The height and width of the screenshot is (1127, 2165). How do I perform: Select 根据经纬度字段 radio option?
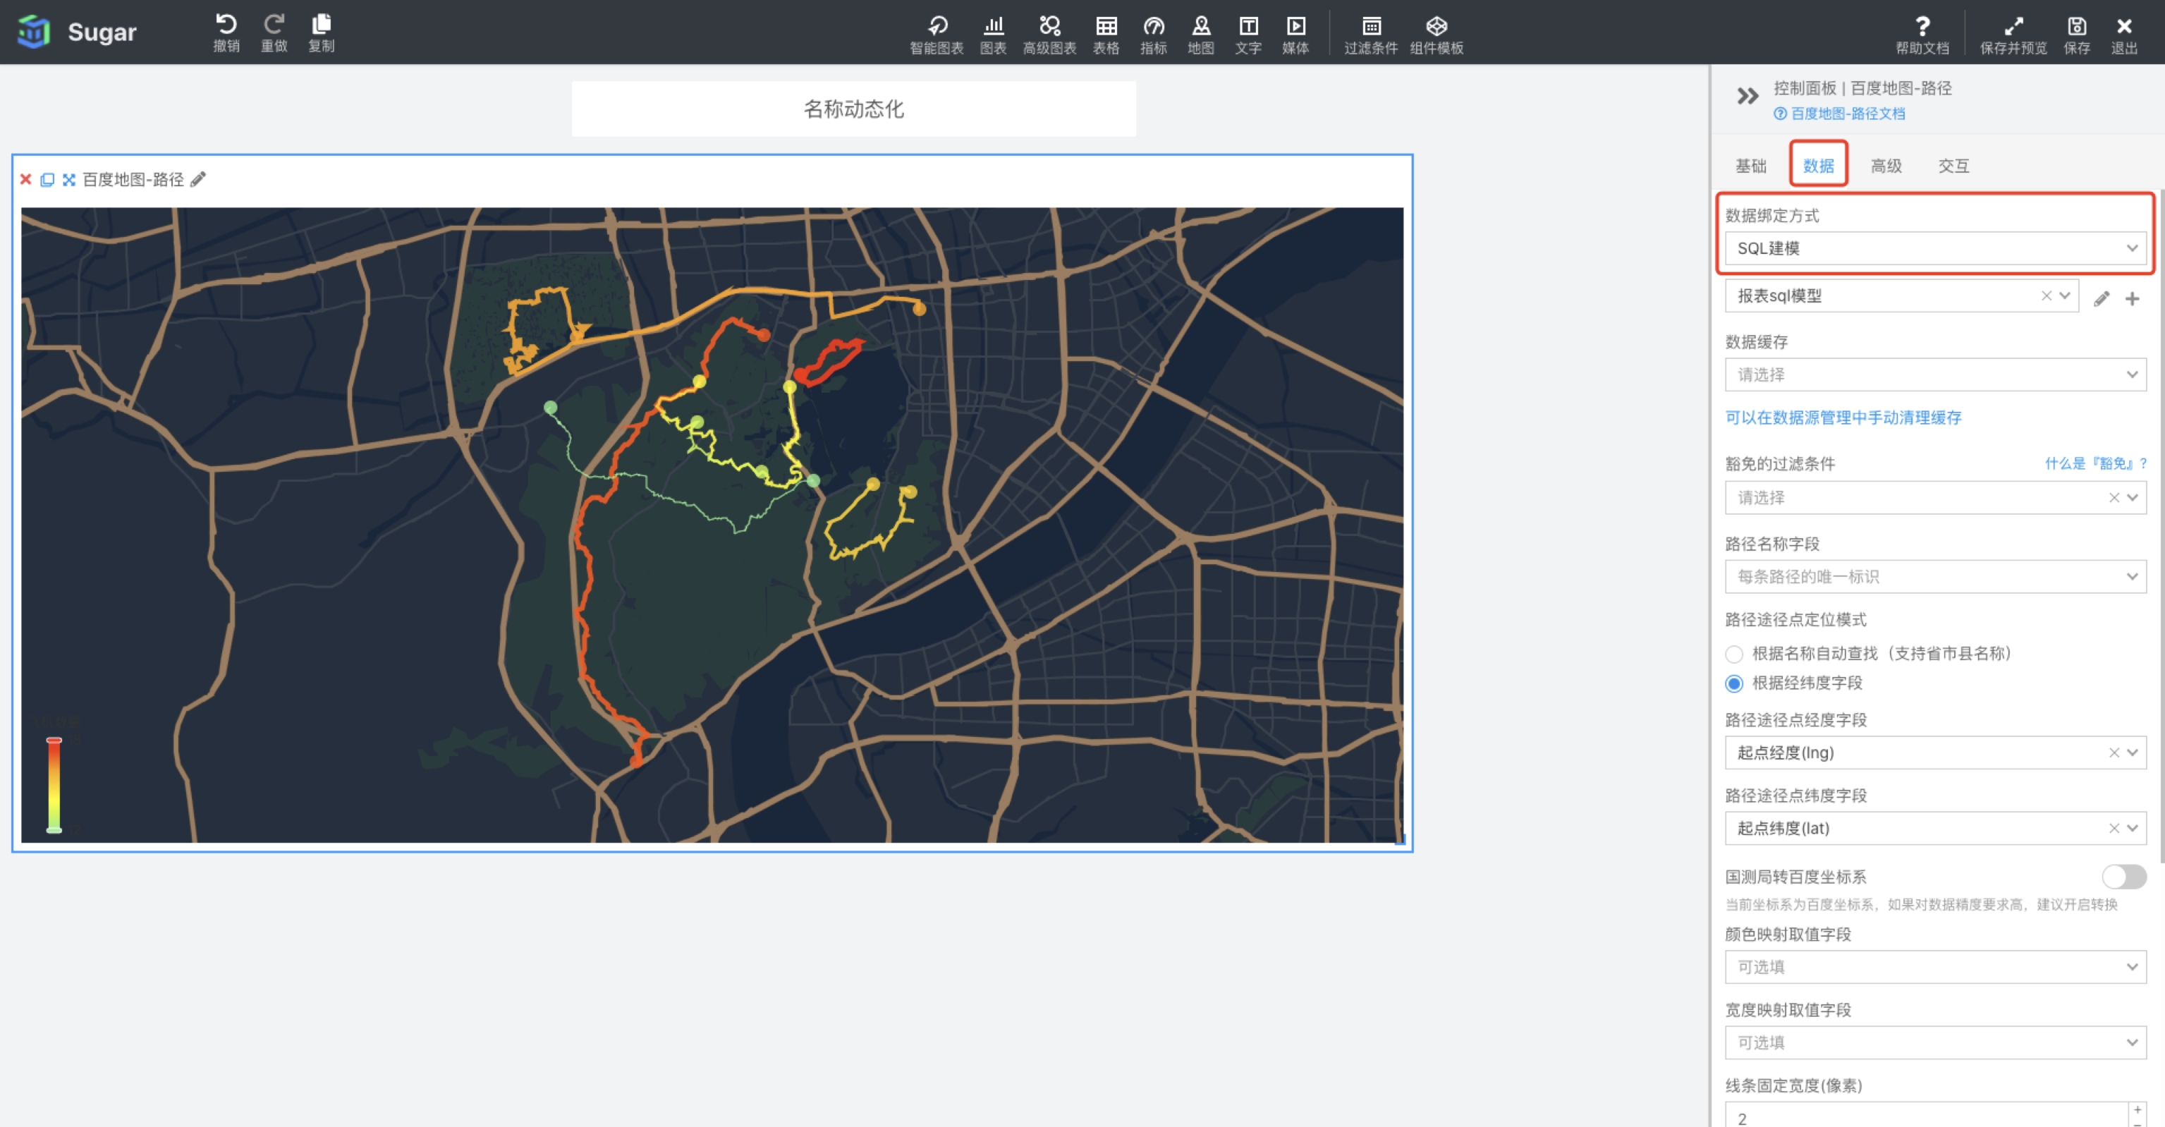1734,683
